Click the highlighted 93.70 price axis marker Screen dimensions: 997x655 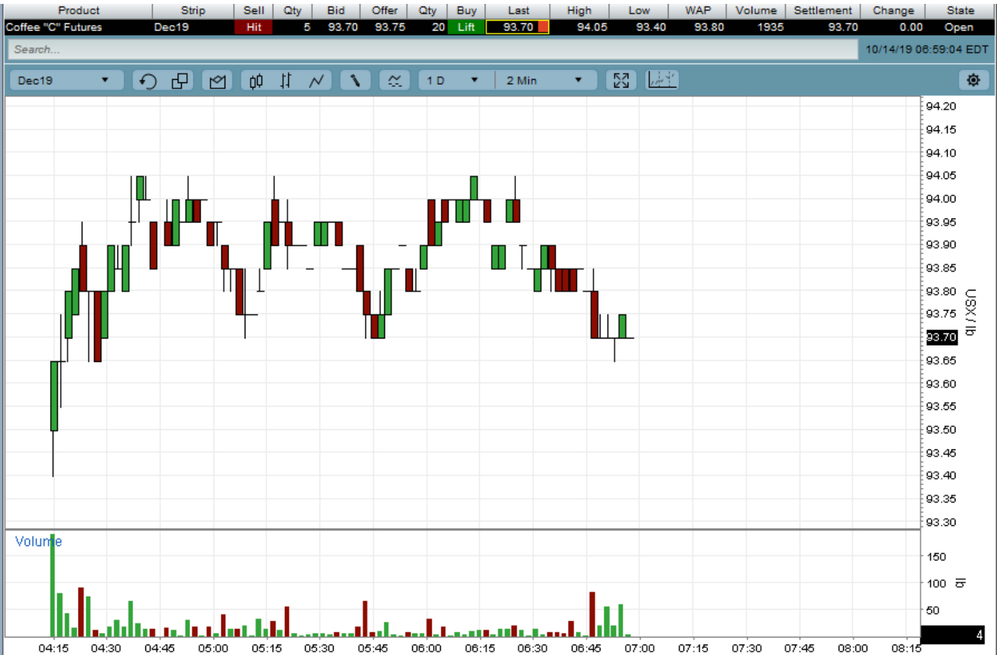point(941,337)
